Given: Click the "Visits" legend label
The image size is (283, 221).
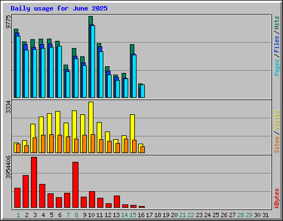Looking at the screenshot, I should coord(277,120).
